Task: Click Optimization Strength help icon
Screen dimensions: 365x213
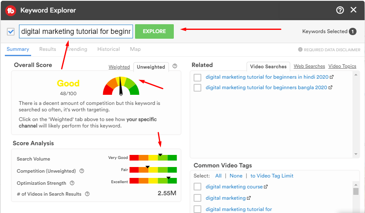Action: pyautogui.click(x=72, y=183)
